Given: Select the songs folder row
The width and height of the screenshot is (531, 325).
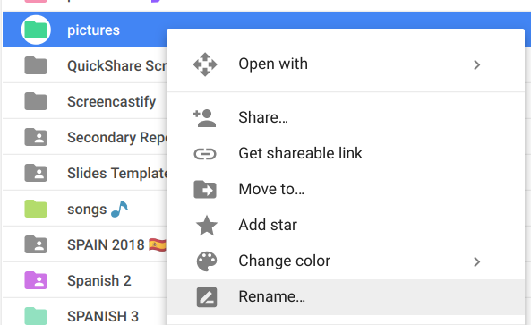Looking at the screenshot, I should 85,209.
